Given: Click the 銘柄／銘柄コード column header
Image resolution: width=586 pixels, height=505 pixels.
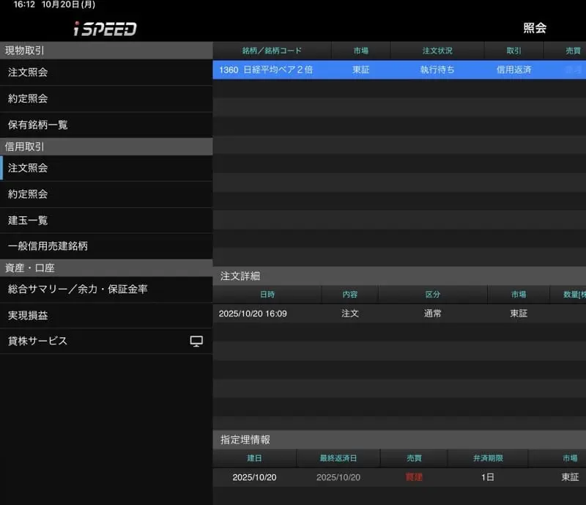Looking at the screenshot, I should point(272,51).
